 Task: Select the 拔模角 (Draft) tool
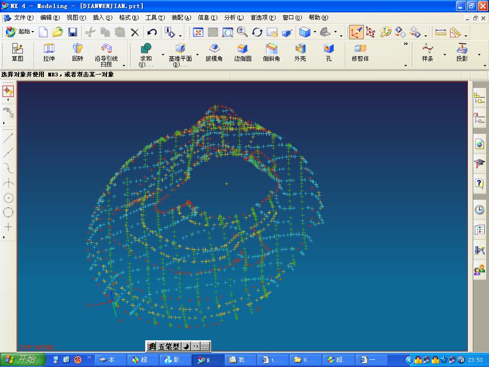tap(214, 53)
